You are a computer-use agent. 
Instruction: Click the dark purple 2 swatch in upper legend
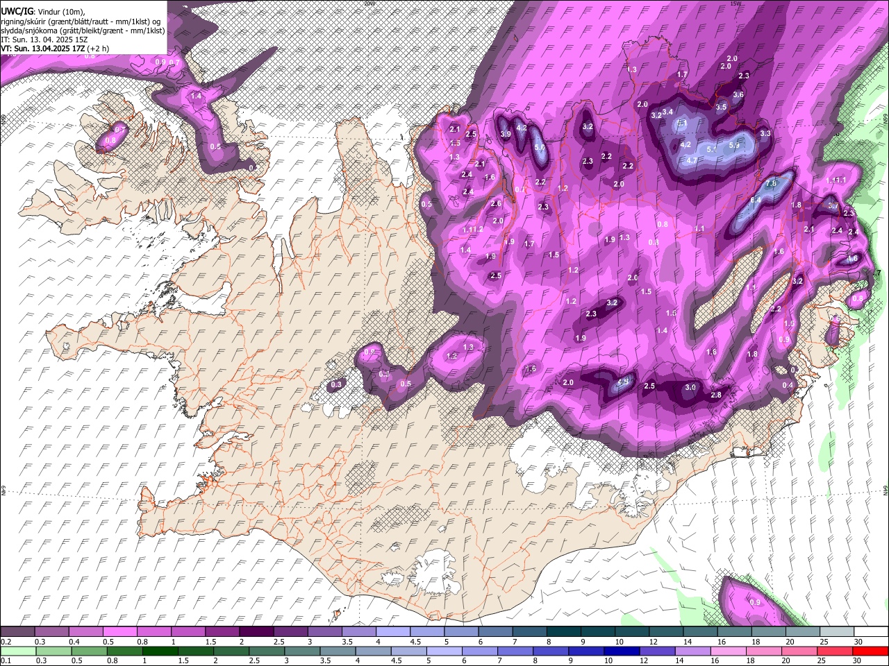click(x=256, y=631)
